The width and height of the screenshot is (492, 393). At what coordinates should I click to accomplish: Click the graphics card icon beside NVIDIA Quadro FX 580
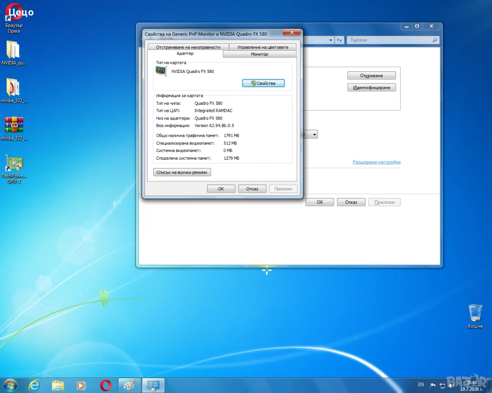coord(162,71)
